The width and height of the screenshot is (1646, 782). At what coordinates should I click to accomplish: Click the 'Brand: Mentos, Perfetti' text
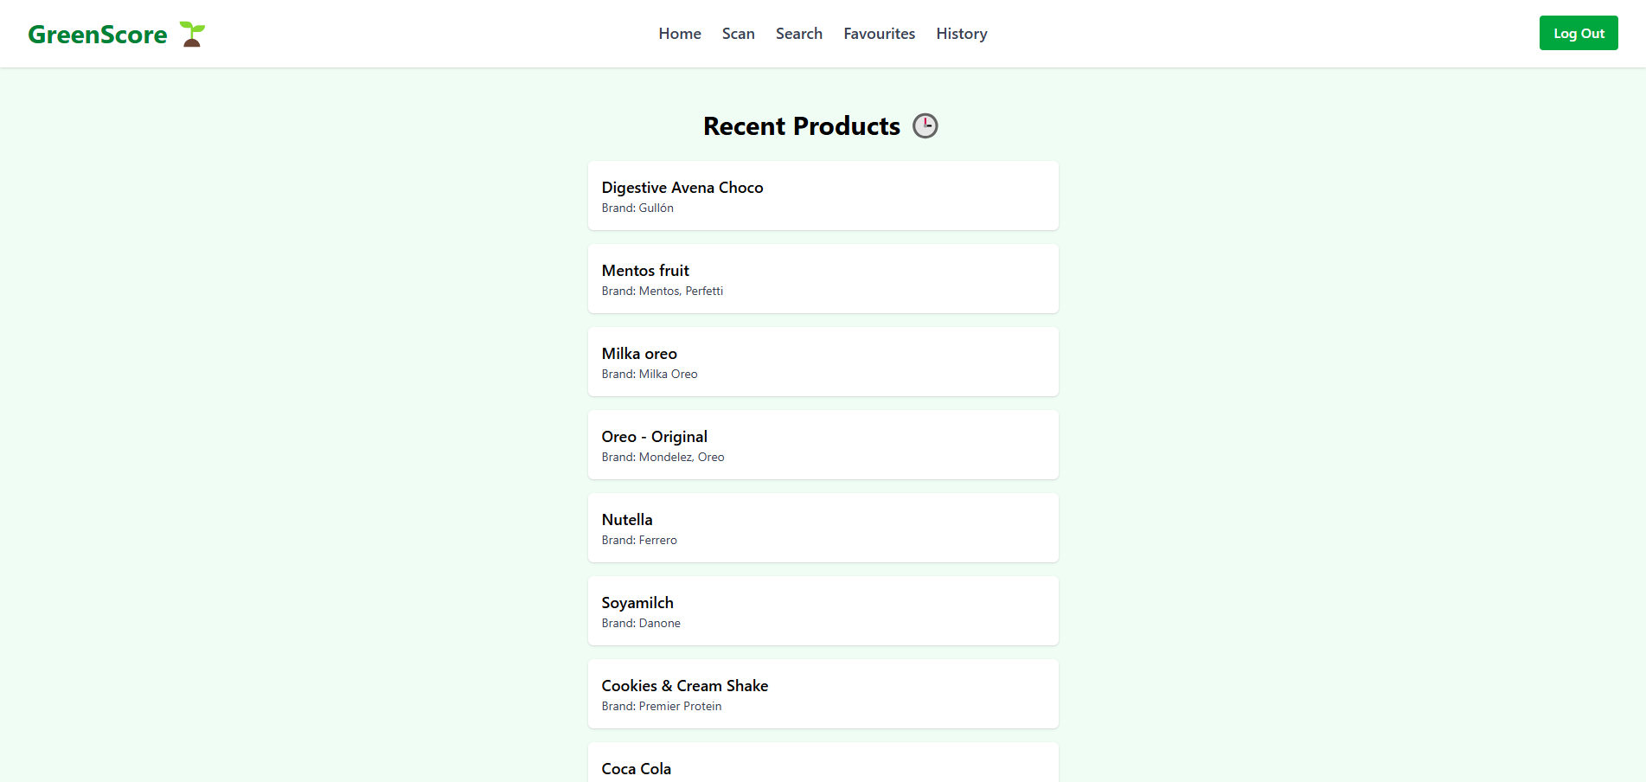point(663,291)
